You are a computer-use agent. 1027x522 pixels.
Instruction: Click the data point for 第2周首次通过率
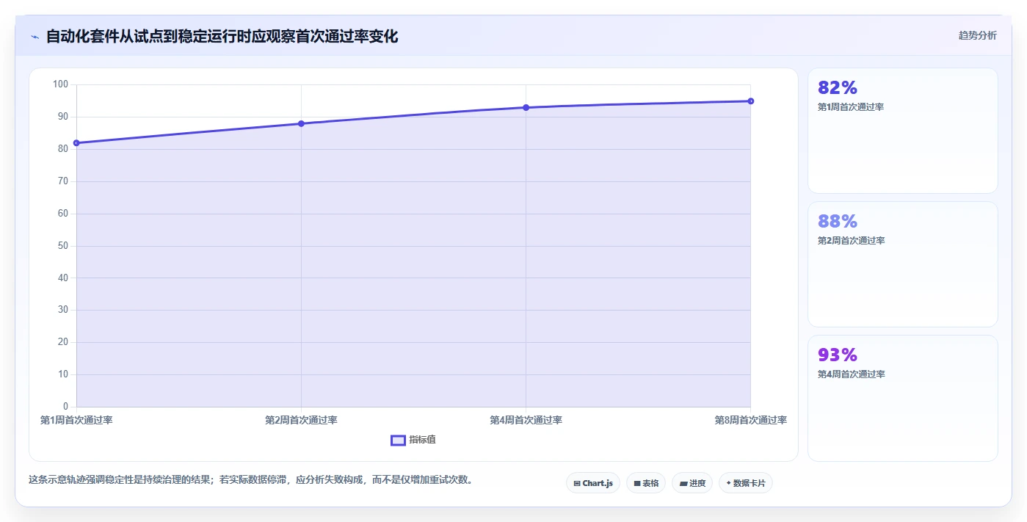coord(301,123)
